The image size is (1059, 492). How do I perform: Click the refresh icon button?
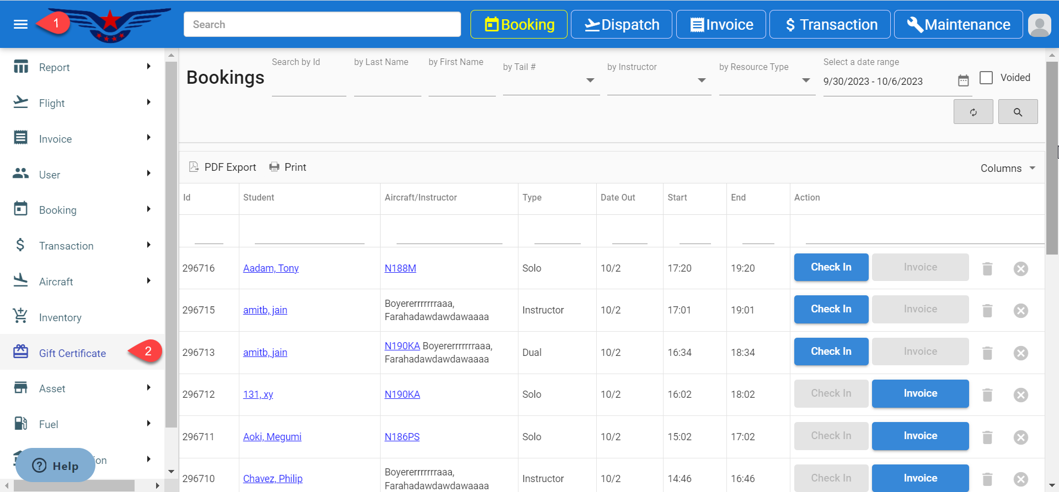973,112
